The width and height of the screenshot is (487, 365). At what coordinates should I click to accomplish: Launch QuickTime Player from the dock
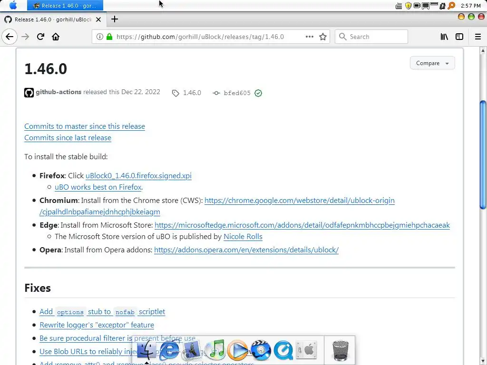click(x=283, y=350)
